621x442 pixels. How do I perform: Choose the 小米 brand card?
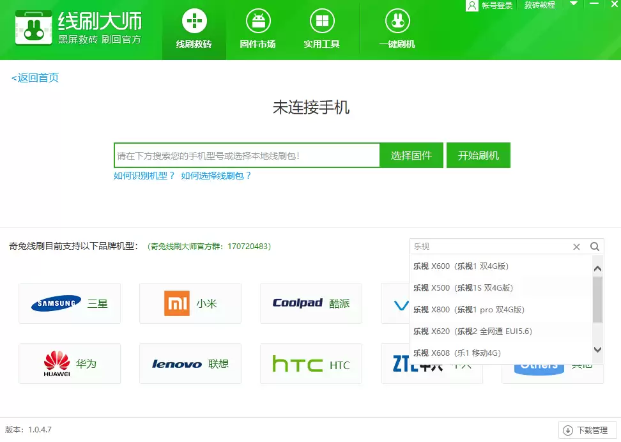pyautogui.click(x=190, y=303)
